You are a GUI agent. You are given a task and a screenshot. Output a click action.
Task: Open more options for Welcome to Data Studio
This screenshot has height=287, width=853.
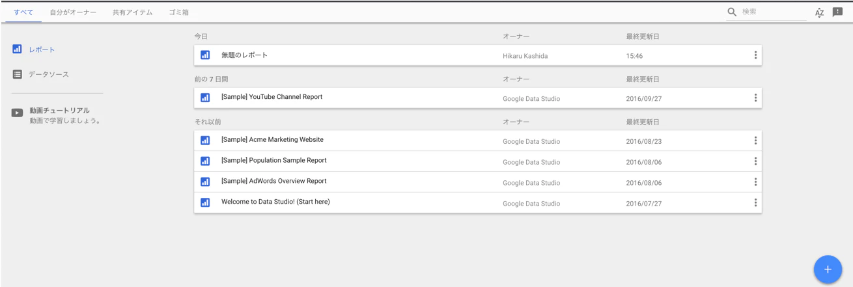point(755,203)
